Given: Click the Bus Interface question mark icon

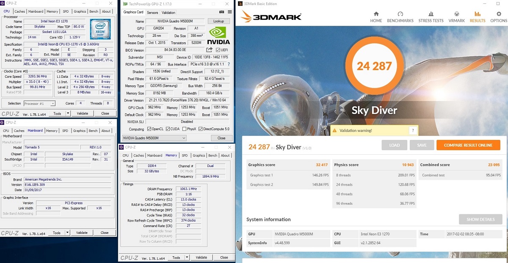Looking at the screenshot, I should (x=229, y=64).
